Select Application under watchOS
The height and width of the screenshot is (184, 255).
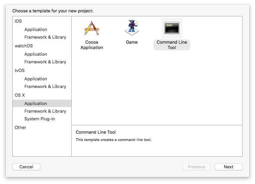click(x=36, y=54)
